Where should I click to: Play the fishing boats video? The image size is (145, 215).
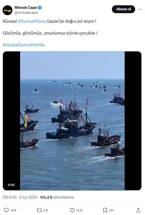[72, 121]
